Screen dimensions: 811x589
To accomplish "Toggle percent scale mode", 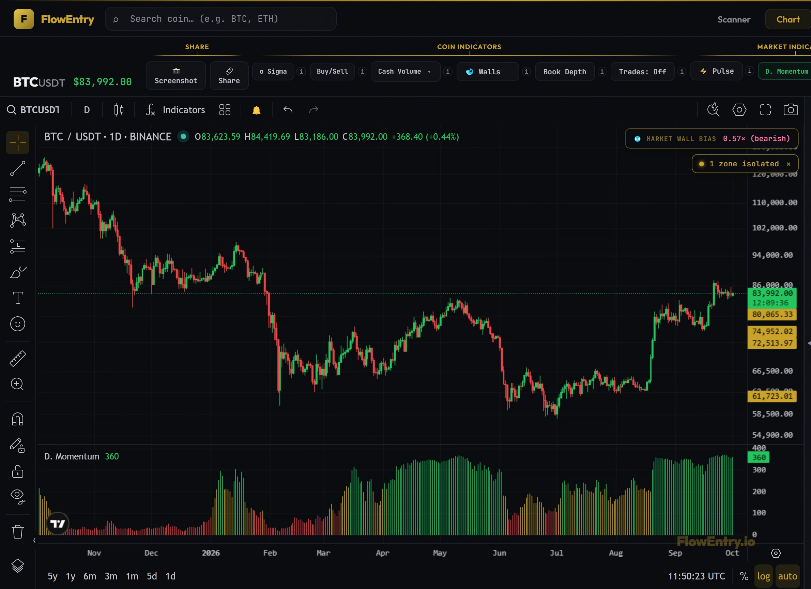I will [x=744, y=576].
